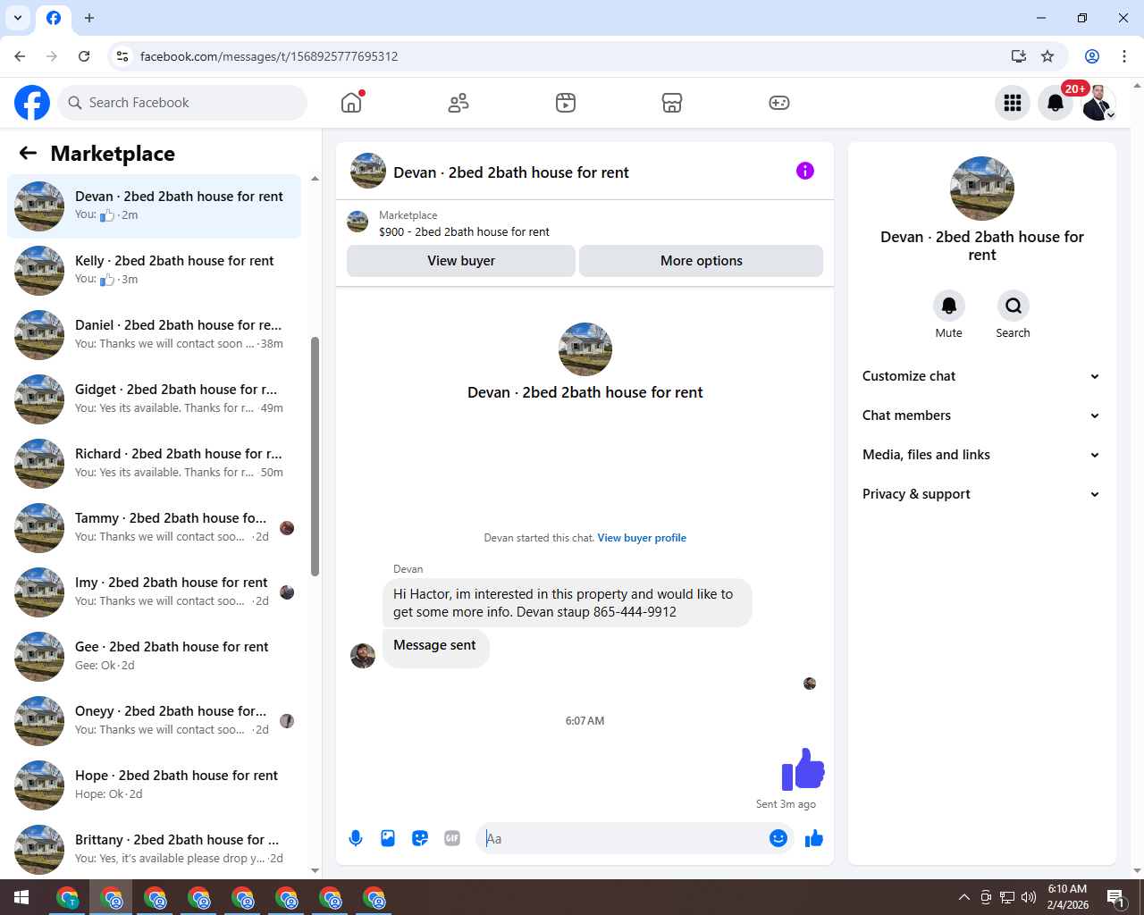
Task: Open the account profile picture menu
Action: [1098, 103]
